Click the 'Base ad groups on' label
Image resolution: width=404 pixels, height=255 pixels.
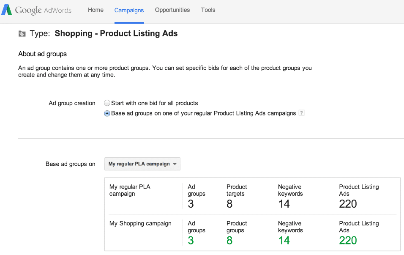tap(70, 164)
